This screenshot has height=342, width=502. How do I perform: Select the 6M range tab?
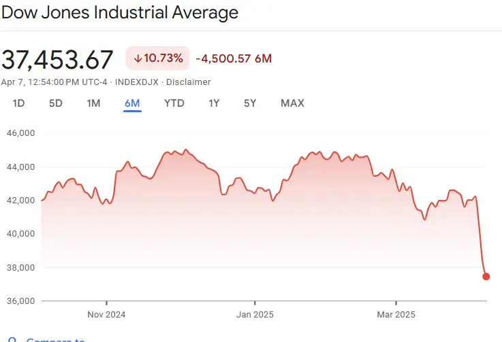pos(132,103)
